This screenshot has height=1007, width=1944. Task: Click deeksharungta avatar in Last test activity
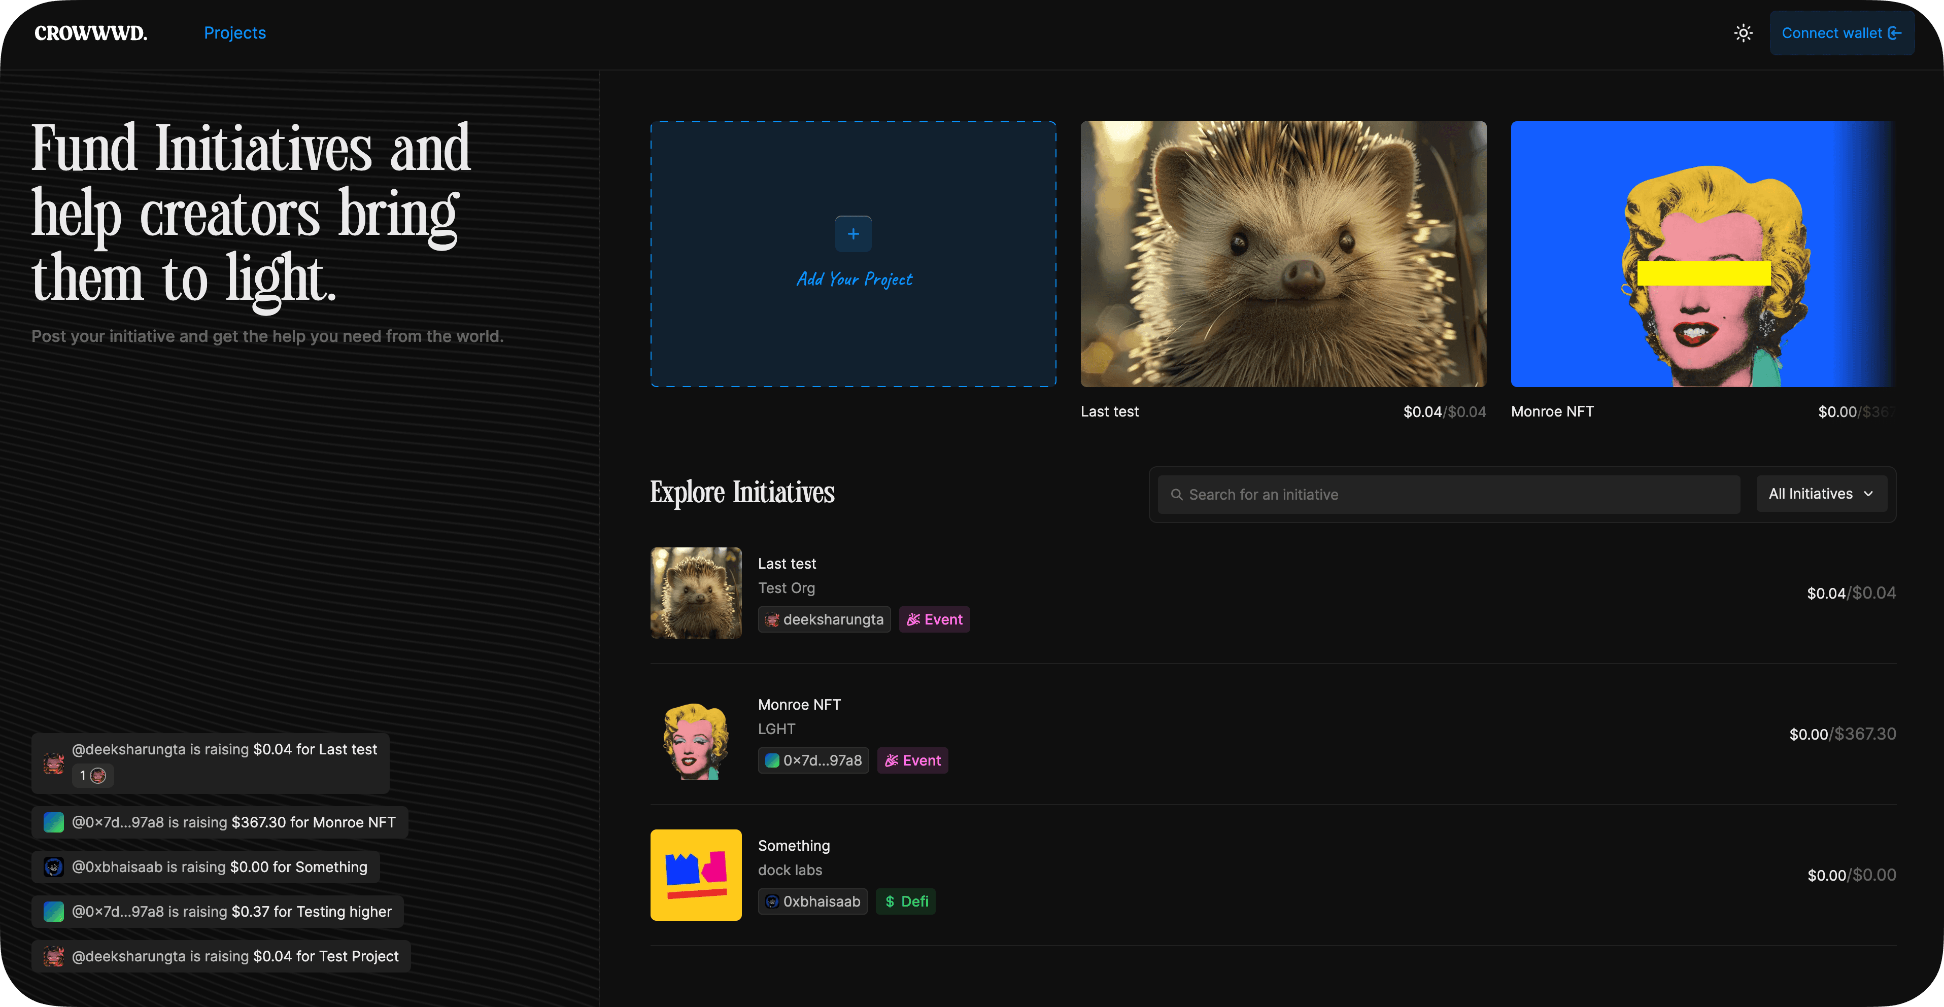(x=54, y=763)
